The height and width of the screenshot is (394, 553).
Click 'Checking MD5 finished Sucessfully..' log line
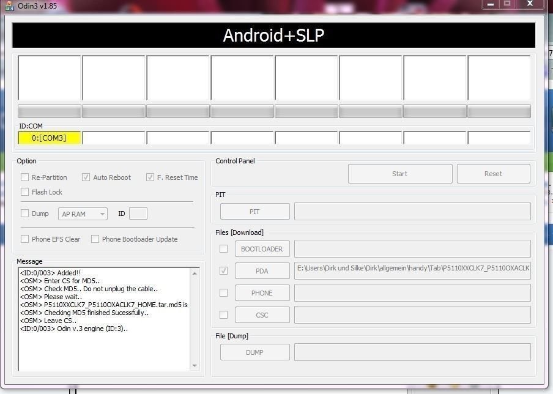coord(84,313)
